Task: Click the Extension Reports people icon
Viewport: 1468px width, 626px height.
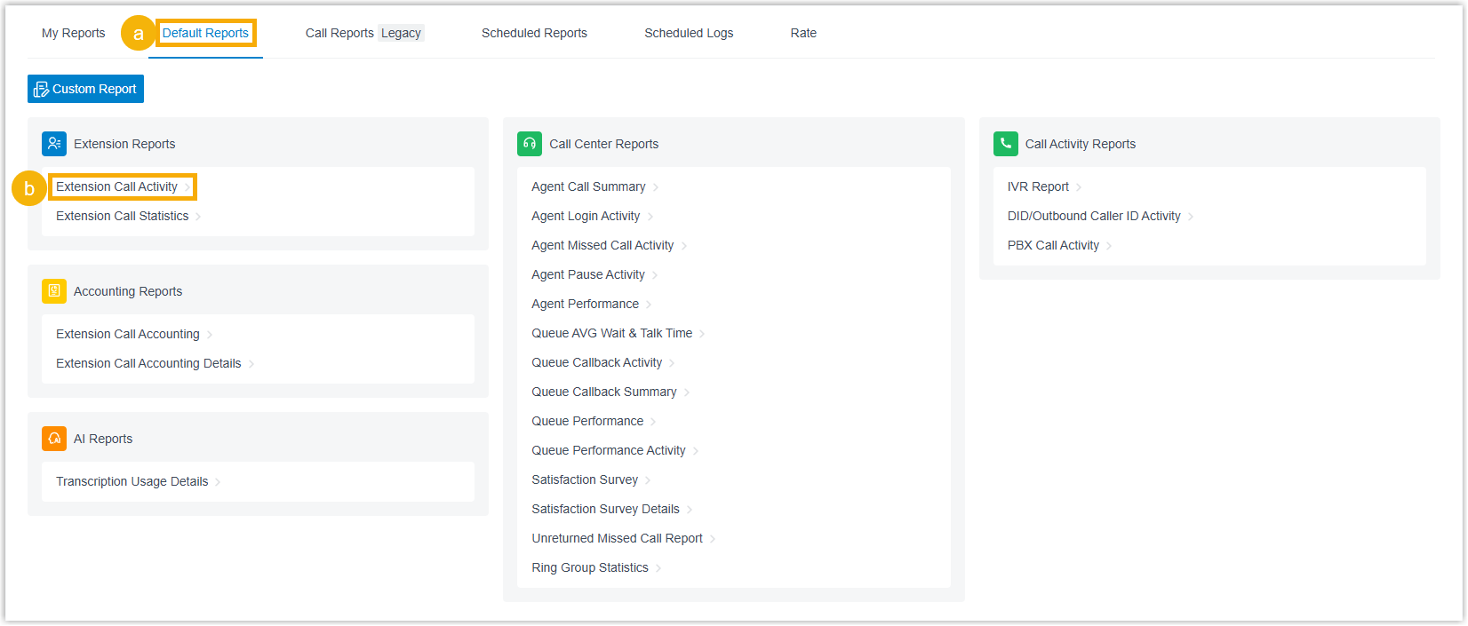Action: tap(54, 144)
